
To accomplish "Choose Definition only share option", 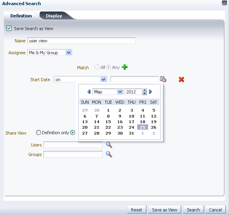I will (x=38, y=133).
